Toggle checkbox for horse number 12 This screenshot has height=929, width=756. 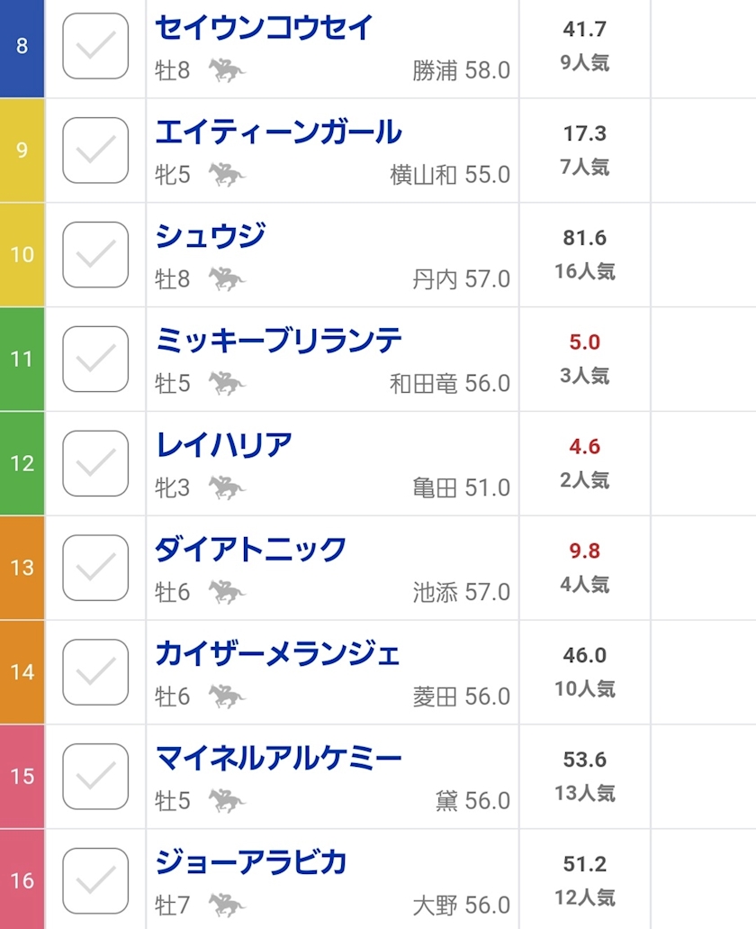[x=95, y=464]
